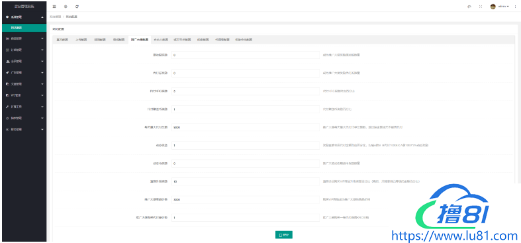Open the vertical three-dots menu at top right
Screen dimensions: 521x243
(515, 7)
